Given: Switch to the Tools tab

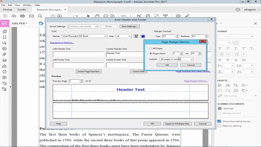Looking at the screenshot, I should click(22, 10).
